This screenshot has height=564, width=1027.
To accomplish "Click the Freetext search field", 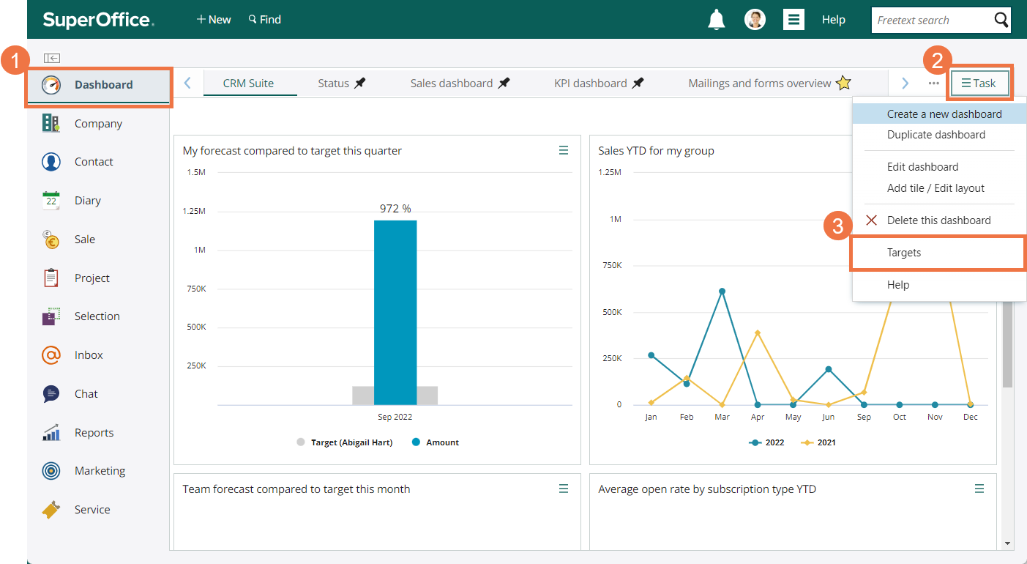I will pyautogui.click(x=931, y=21).
